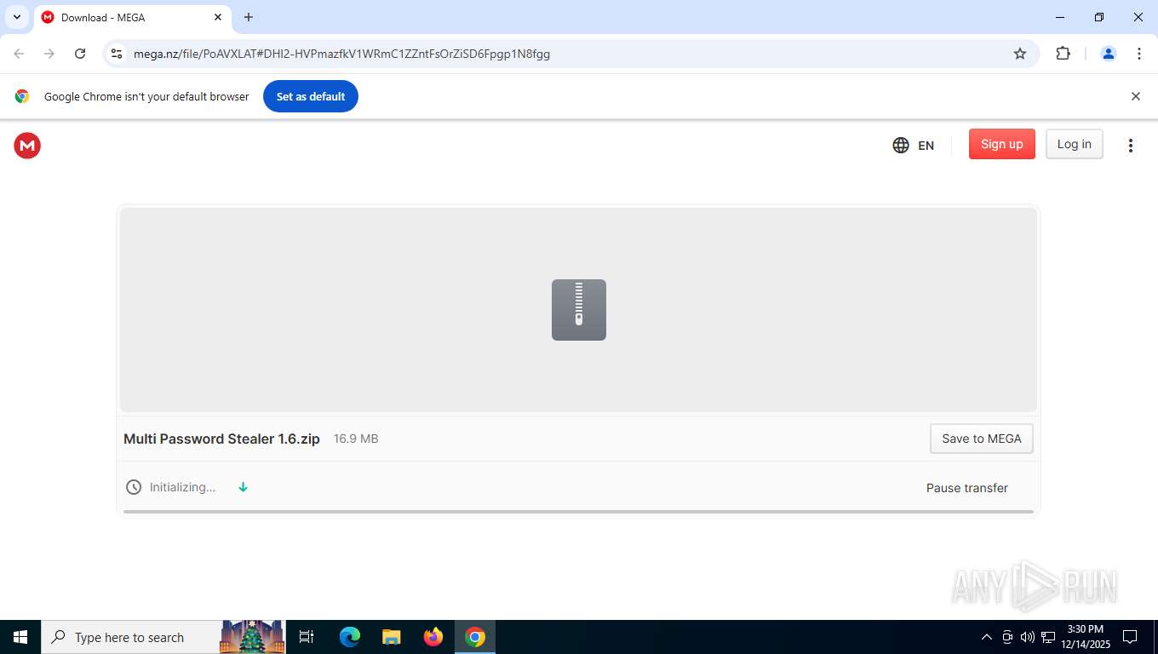Image resolution: width=1158 pixels, height=654 pixels.
Task: Click the clock icon beside Initializing
Action: pos(134,487)
